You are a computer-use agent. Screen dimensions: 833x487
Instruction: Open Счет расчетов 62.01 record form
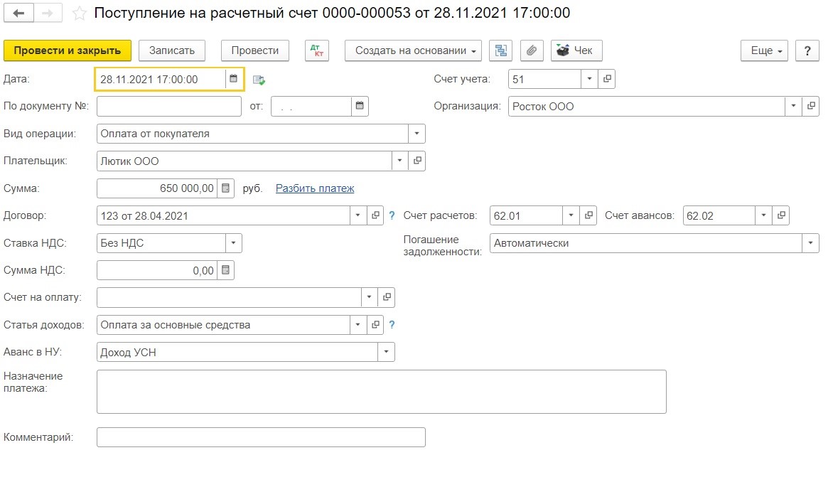[589, 215]
